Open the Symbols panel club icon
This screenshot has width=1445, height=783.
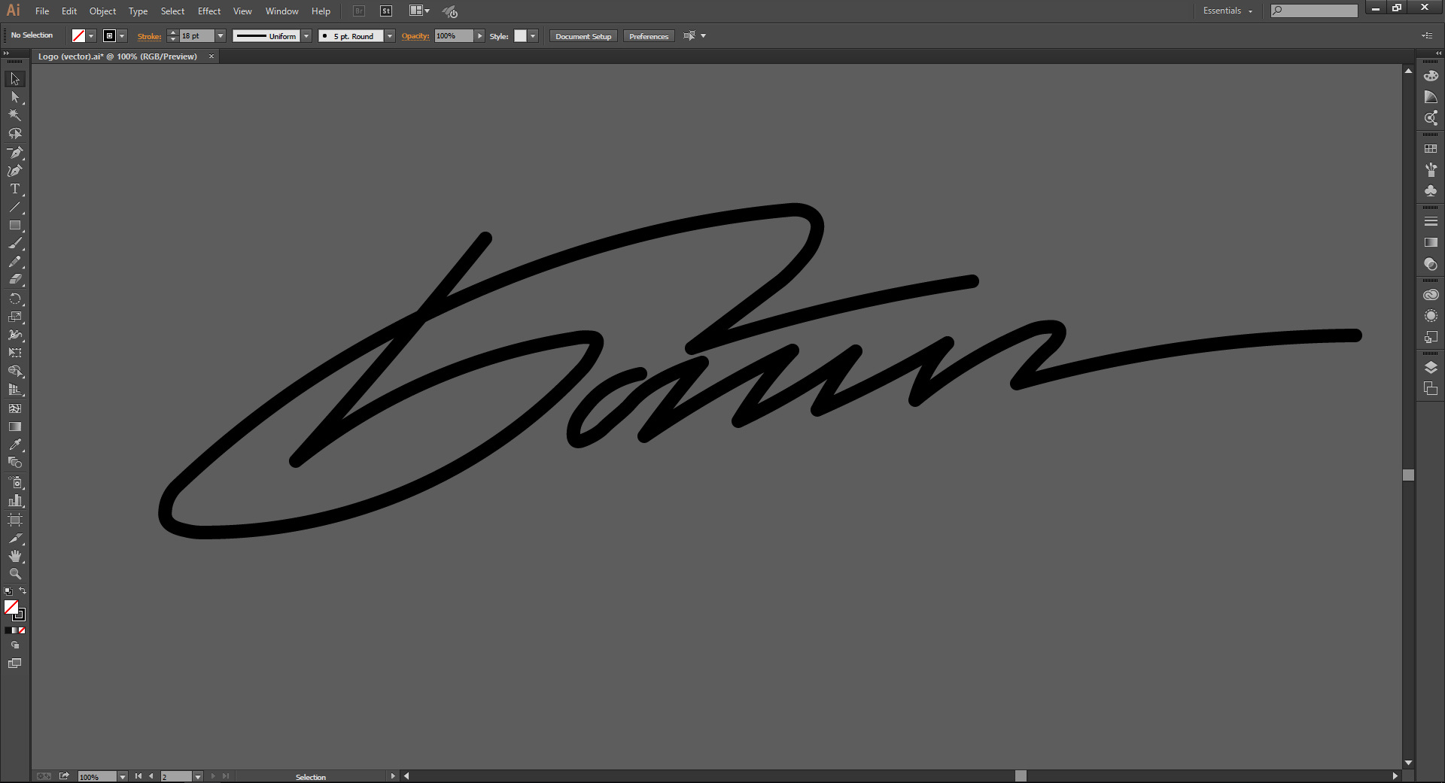pyautogui.click(x=1431, y=191)
